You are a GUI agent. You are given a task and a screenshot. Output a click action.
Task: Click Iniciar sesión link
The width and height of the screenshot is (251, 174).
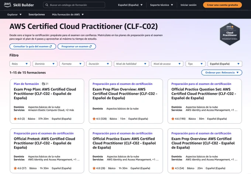pyautogui.click(x=188, y=5)
